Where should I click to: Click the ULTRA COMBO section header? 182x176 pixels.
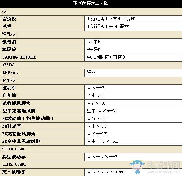click(14, 164)
